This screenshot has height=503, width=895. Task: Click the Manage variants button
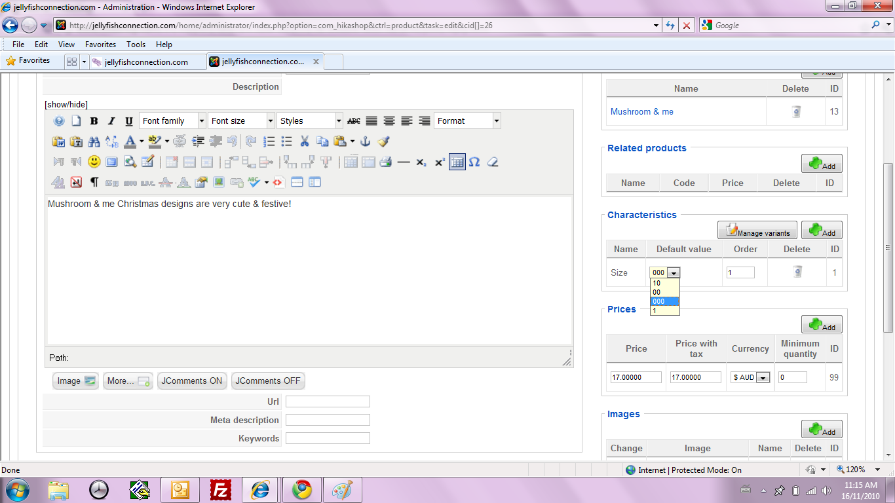coord(757,230)
